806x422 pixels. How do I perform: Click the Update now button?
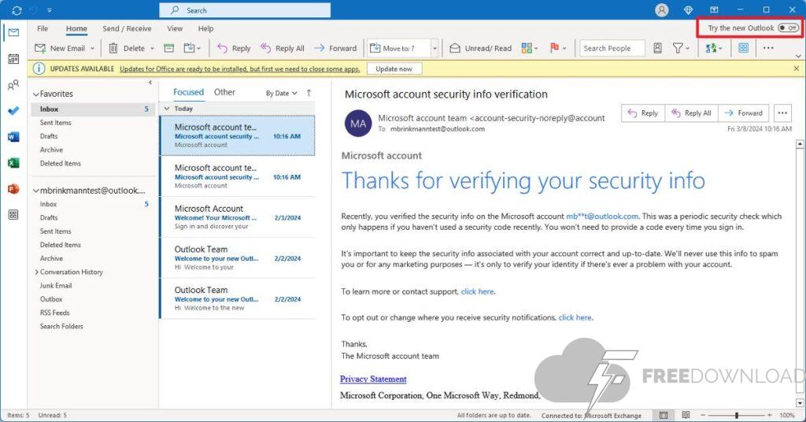pos(394,68)
